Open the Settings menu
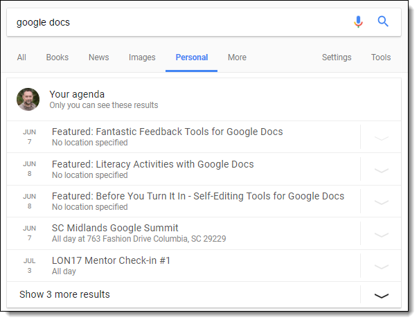 point(337,57)
